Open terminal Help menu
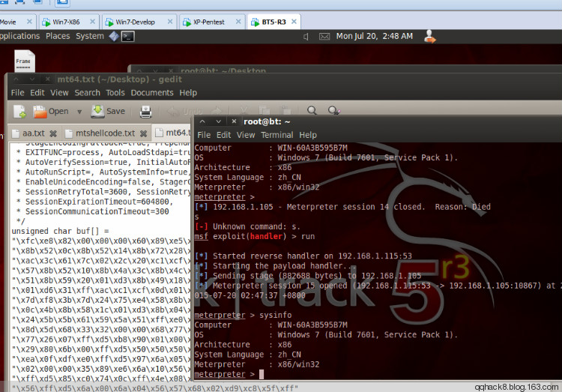This screenshot has width=562, height=392. [308, 135]
